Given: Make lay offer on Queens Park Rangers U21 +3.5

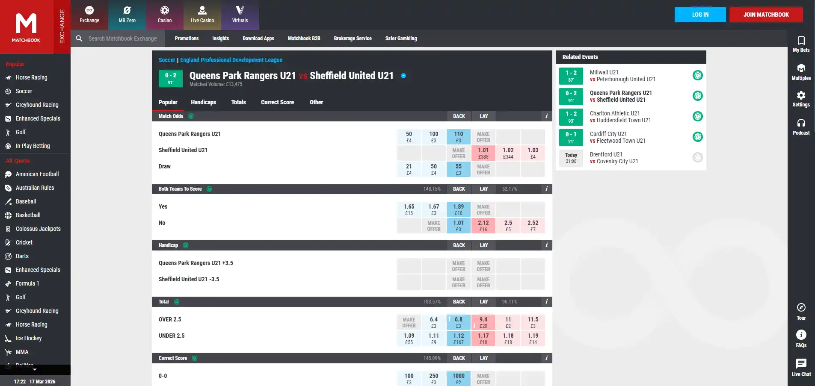Looking at the screenshot, I should 483,266.
